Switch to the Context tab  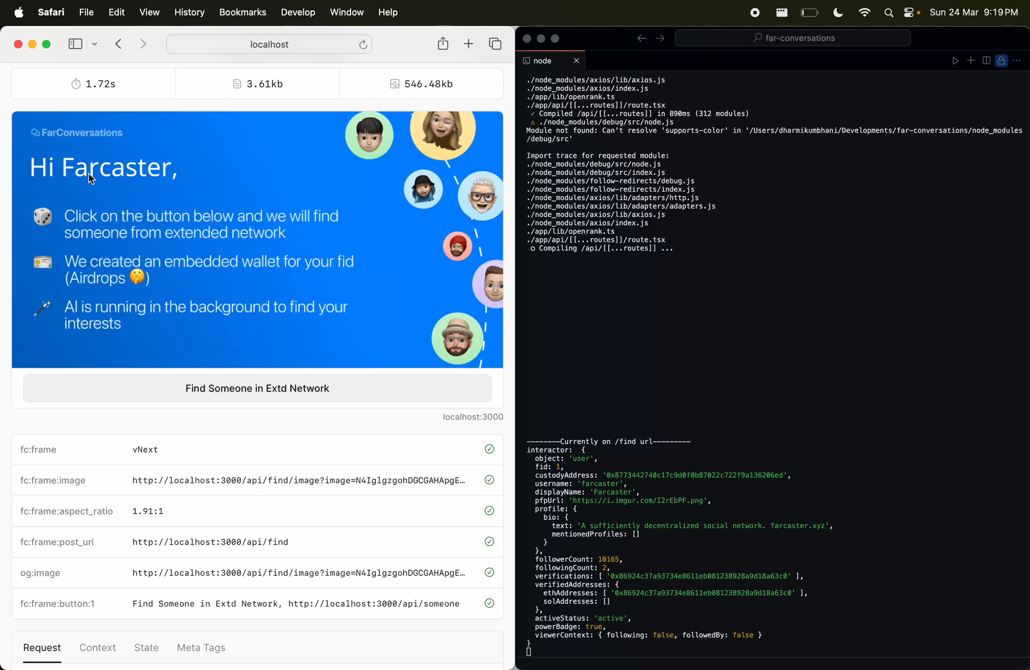point(98,648)
